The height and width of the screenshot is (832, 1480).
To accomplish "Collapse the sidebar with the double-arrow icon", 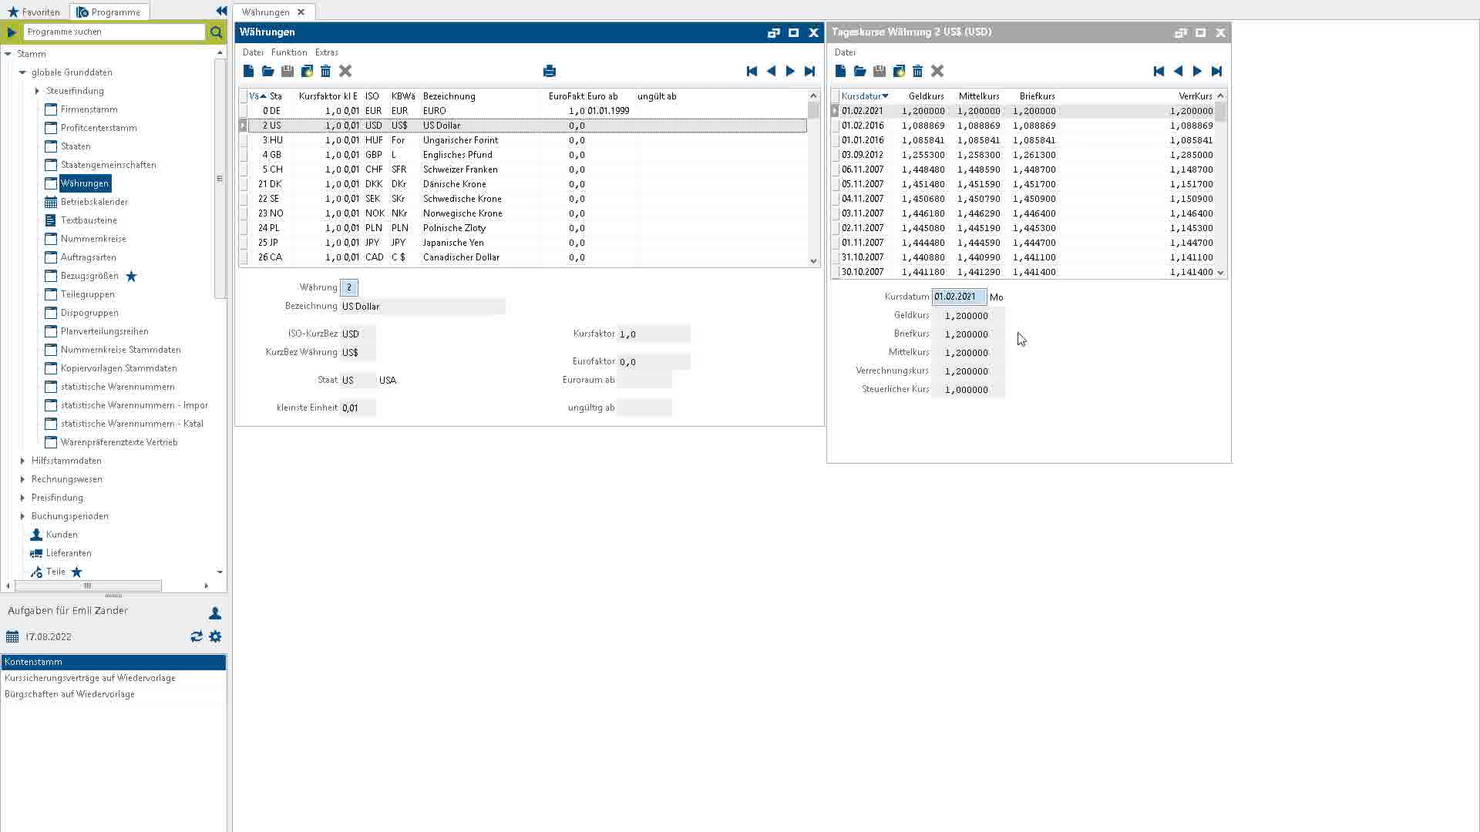I will click(221, 11).
